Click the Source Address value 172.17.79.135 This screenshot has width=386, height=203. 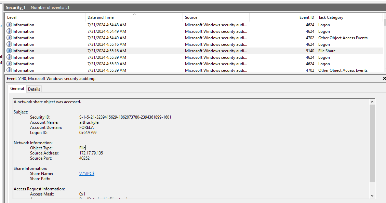91,153
